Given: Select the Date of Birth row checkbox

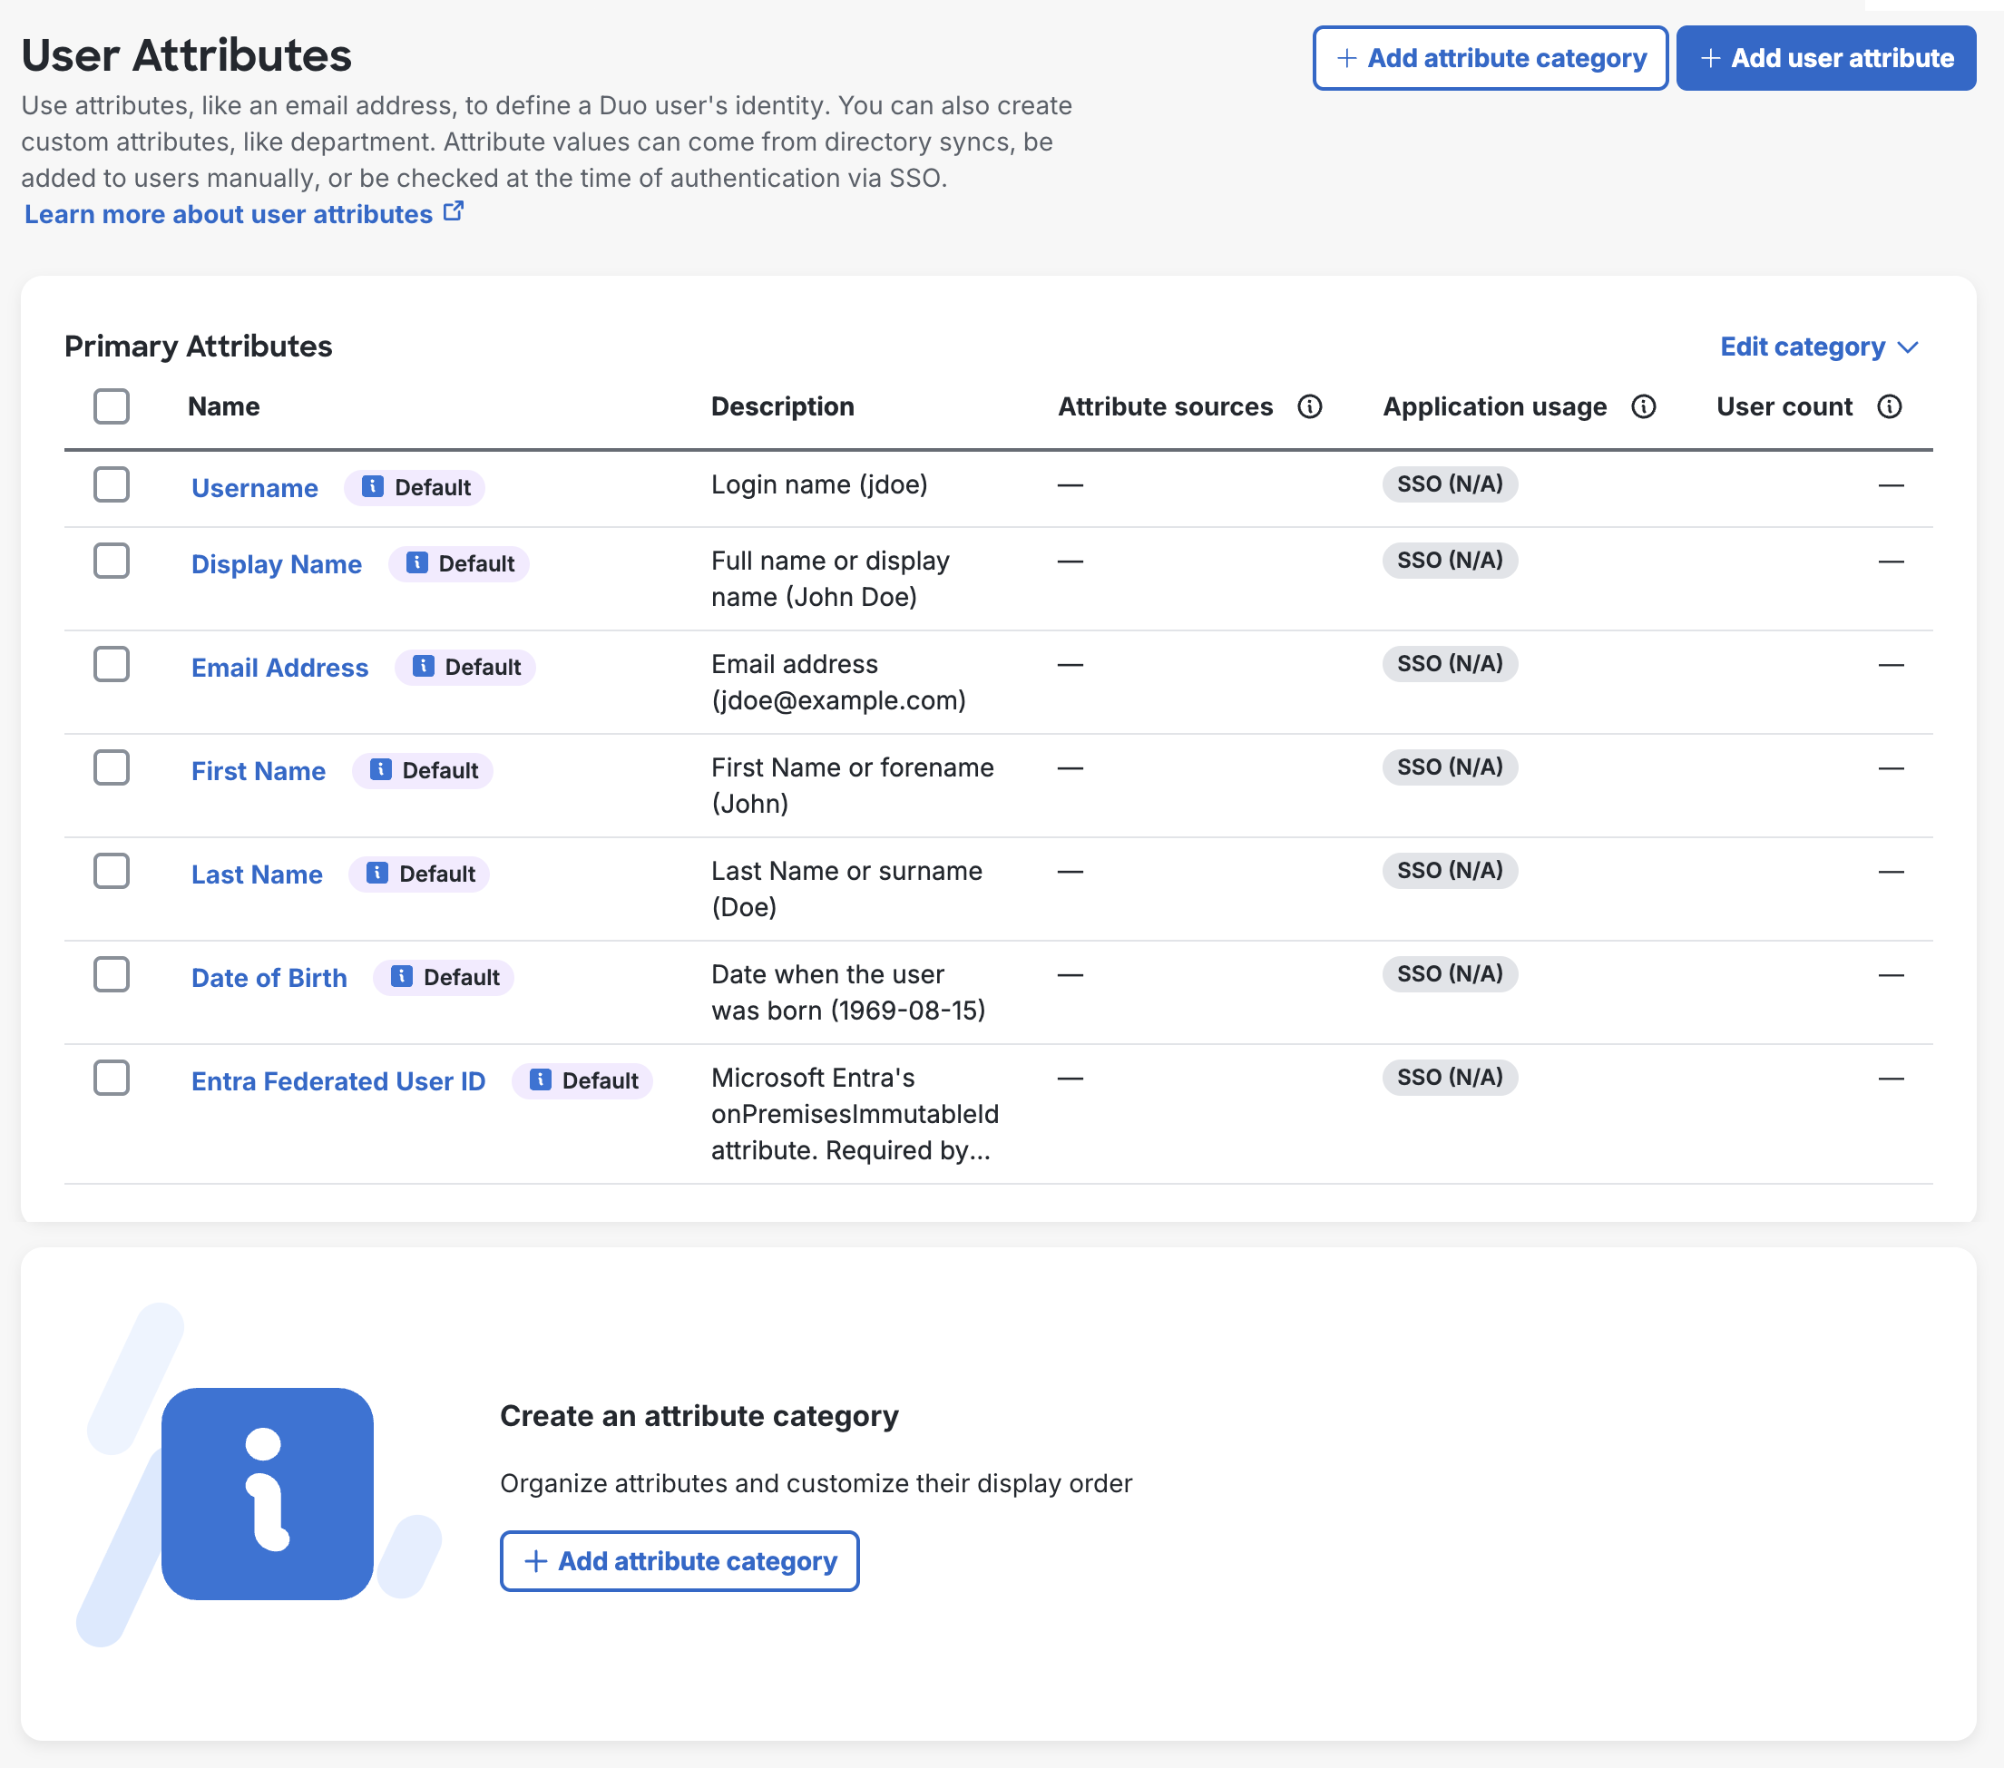Looking at the screenshot, I should point(112,974).
